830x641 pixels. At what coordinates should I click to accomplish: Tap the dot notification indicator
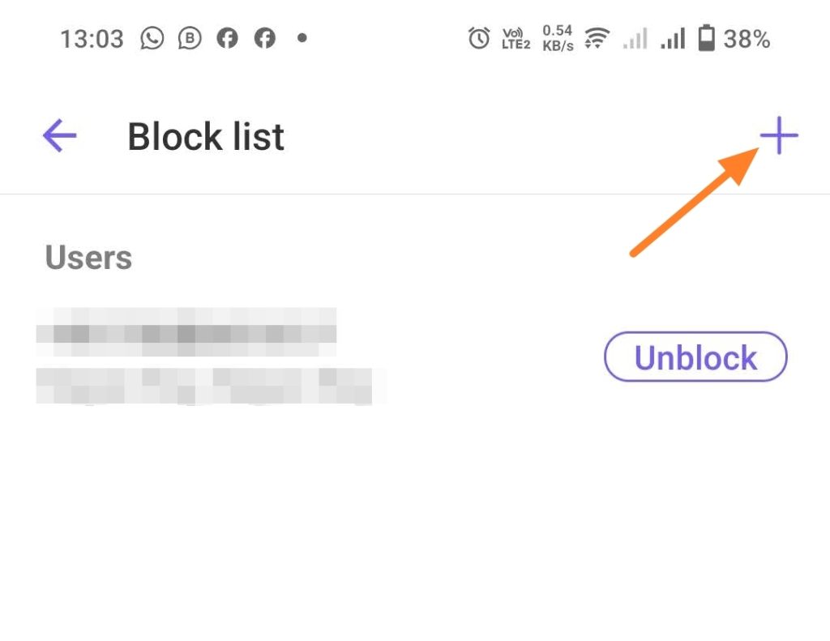[302, 37]
